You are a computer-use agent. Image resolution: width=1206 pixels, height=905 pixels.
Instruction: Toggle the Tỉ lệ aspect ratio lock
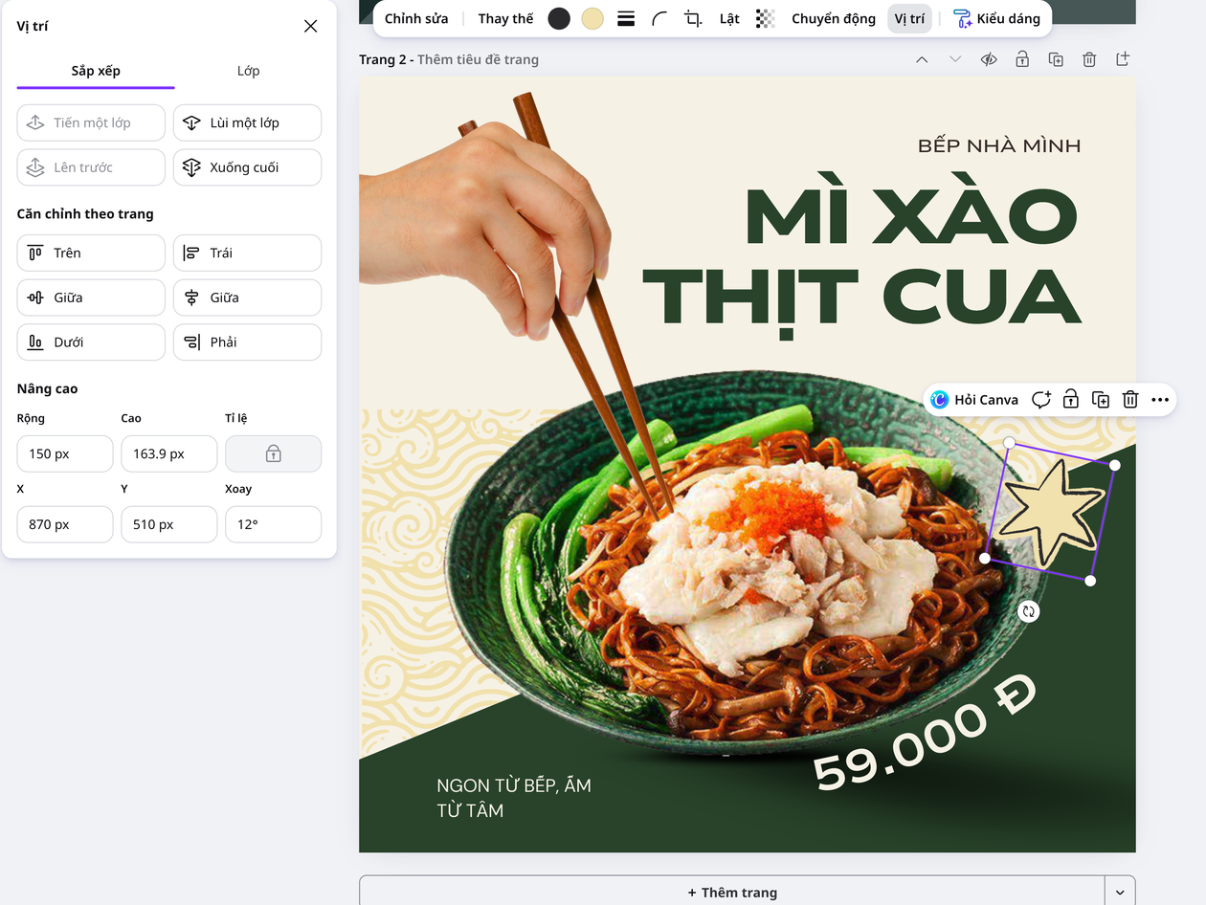(273, 453)
